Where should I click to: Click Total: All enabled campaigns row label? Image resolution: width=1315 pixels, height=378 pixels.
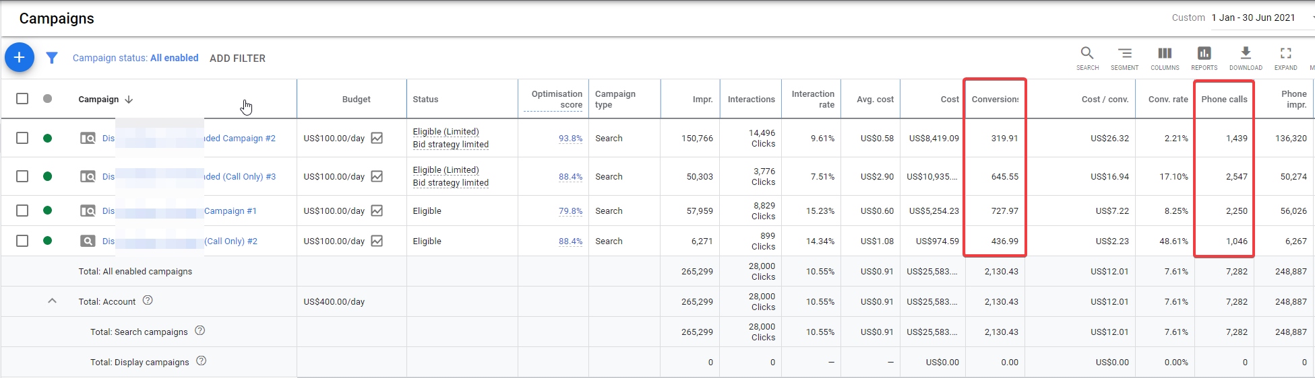pyautogui.click(x=135, y=271)
